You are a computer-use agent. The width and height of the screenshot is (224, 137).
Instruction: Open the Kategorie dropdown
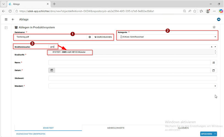(215, 37)
